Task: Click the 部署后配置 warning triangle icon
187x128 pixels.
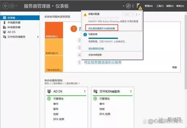Action: click(x=85, y=15)
